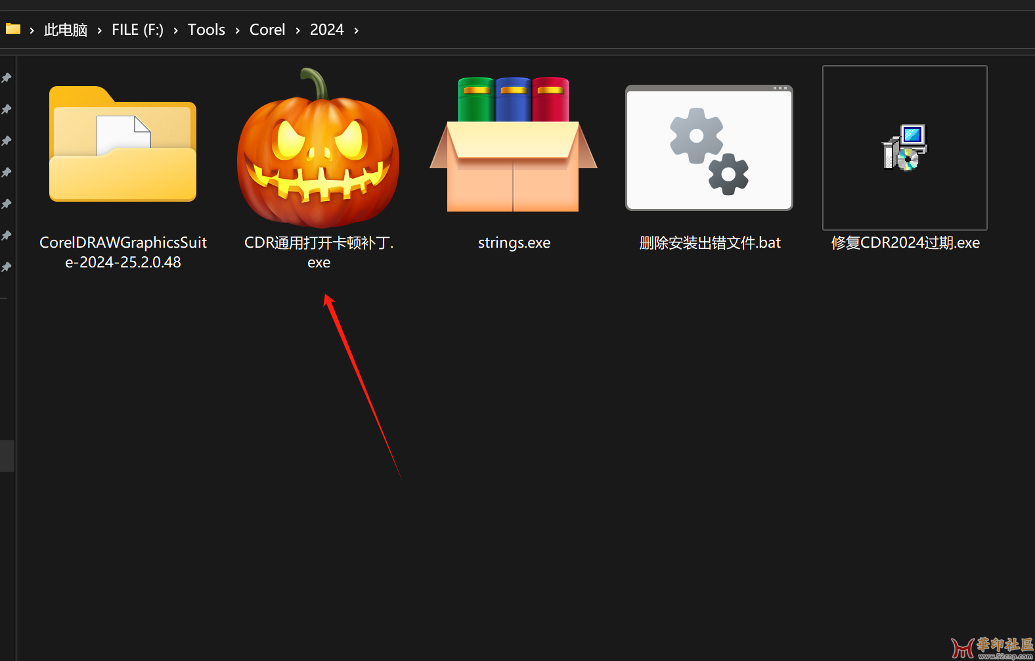1035x661 pixels.
Task: Expand the chevron after 2024
Action: click(x=356, y=30)
